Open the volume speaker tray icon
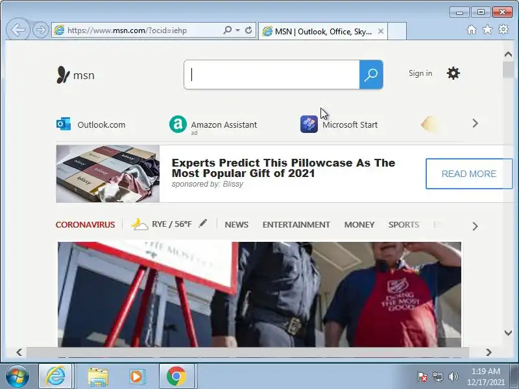This screenshot has width=519, height=389. (453, 377)
